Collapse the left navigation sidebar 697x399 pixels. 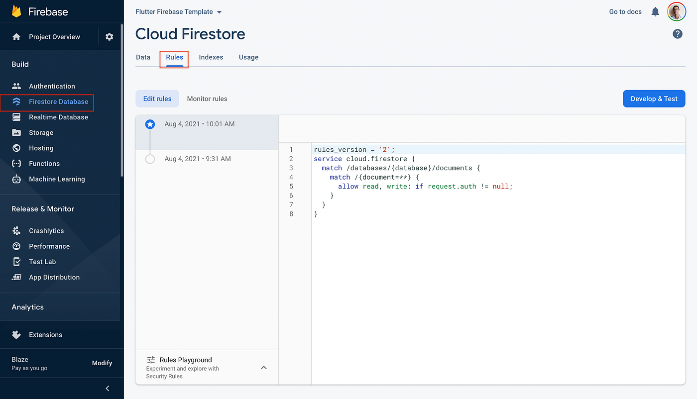pyautogui.click(x=107, y=388)
